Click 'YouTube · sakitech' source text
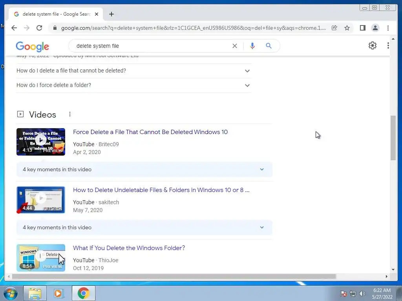Viewport: 402px width, 301px height. click(96, 202)
